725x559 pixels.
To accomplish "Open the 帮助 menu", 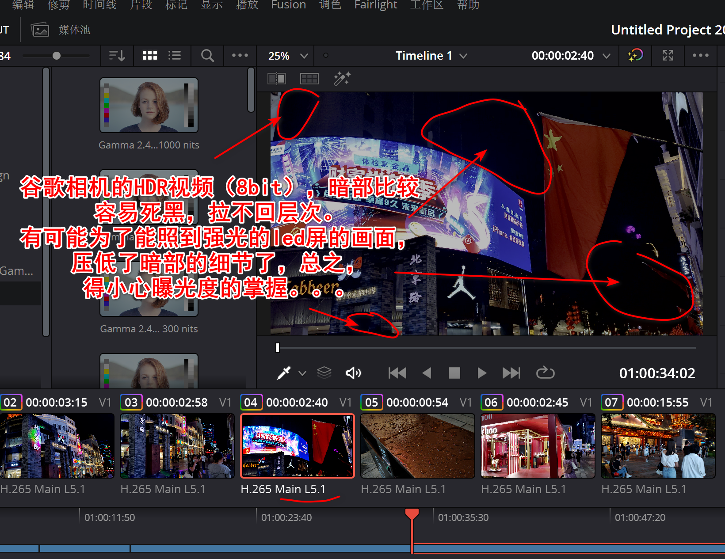I will tap(468, 5).
